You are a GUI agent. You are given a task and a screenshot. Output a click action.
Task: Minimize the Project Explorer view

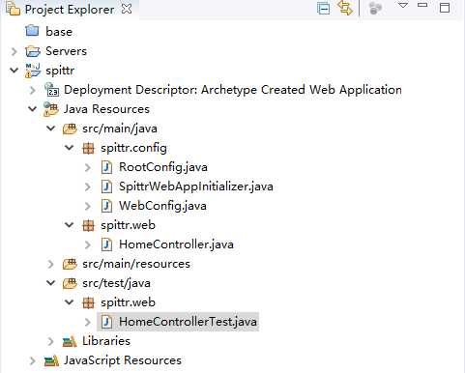tap(422, 5)
